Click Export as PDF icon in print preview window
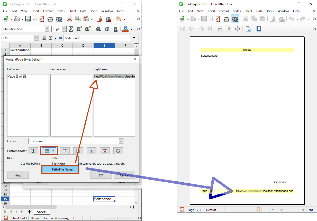 point(218,19)
